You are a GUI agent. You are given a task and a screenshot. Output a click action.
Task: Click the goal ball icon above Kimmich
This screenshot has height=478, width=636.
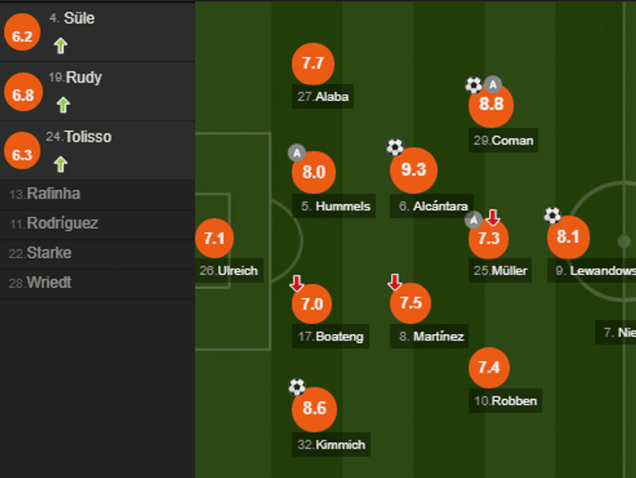(297, 387)
